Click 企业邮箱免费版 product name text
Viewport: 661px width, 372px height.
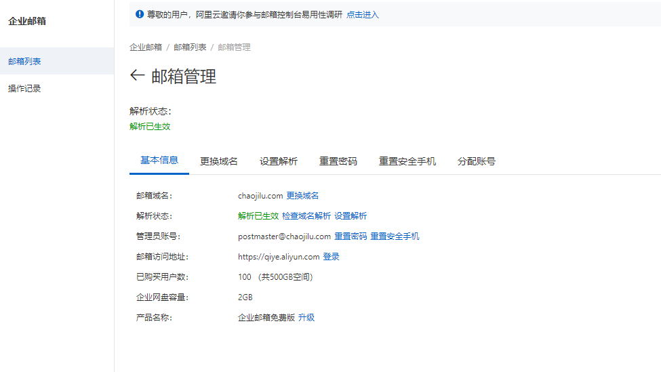point(266,317)
